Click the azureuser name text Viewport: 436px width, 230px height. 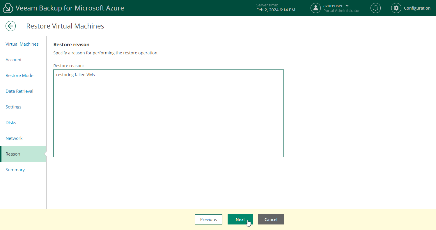click(x=333, y=6)
